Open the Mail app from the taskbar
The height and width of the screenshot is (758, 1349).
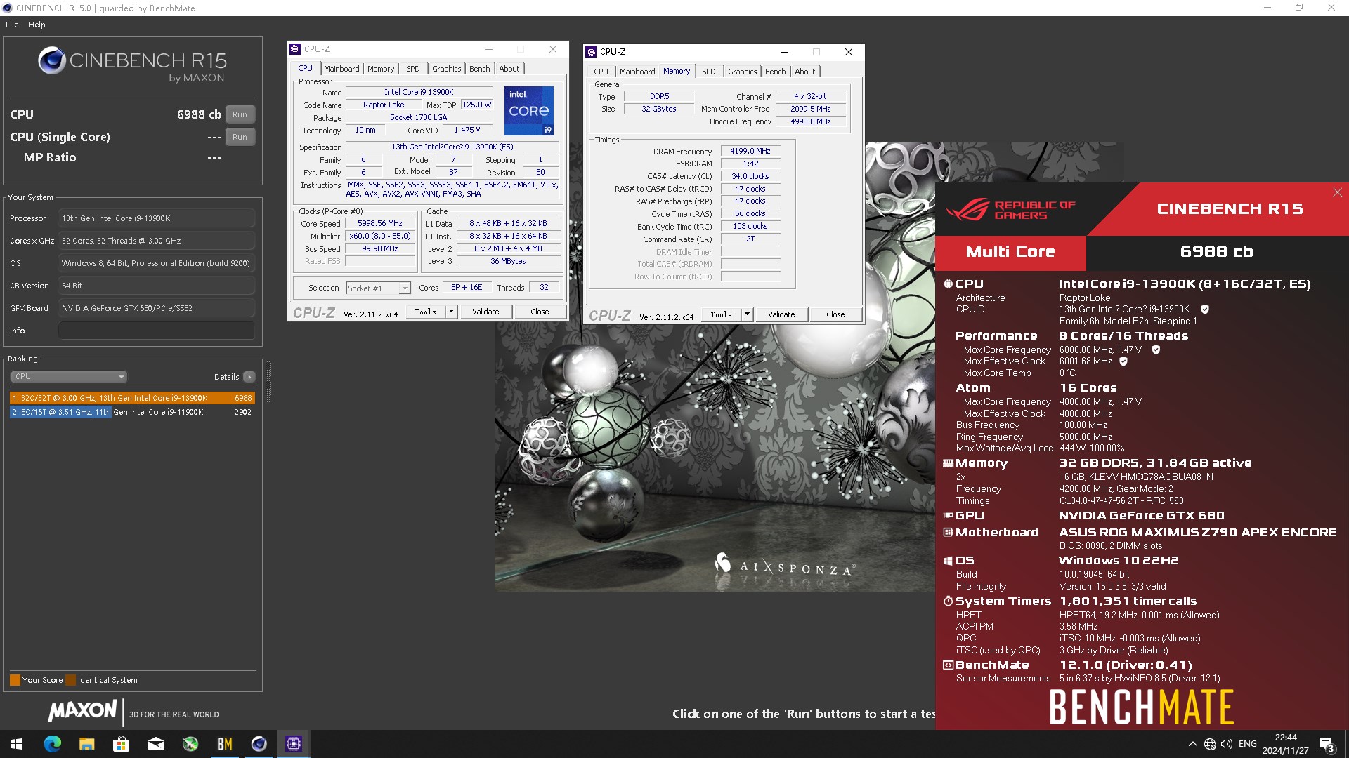(x=155, y=744)
